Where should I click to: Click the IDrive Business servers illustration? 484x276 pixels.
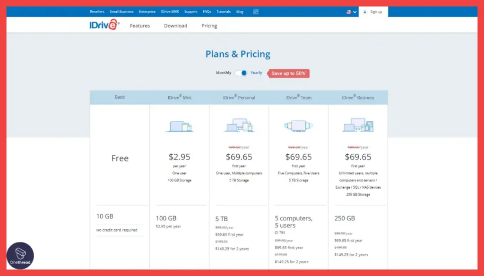(x=358, y=125)
